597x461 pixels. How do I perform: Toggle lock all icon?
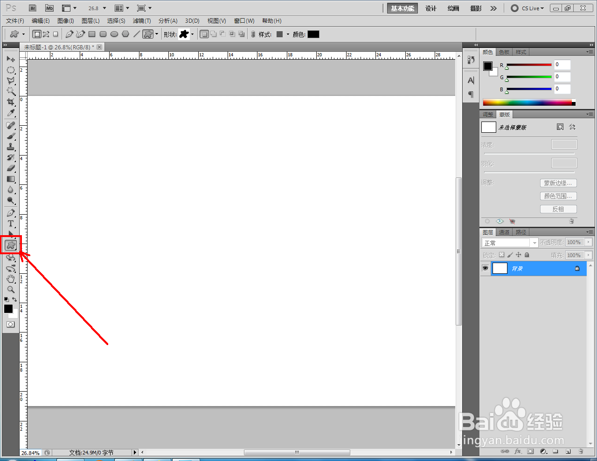point(527,255)
